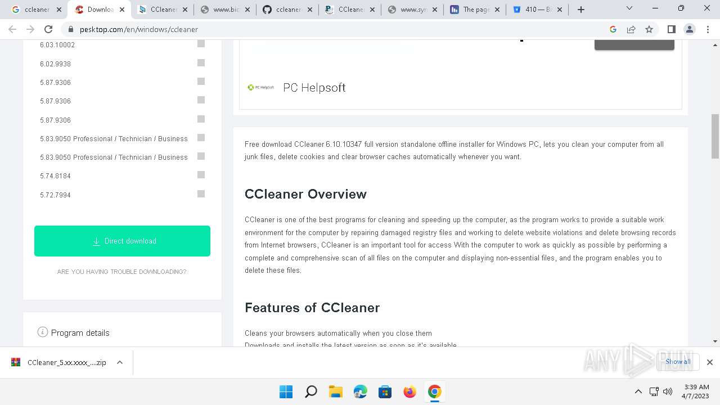Click Show all downloads
The width and height of the screenshot is (720, 405).
click(x=677, y=362)
